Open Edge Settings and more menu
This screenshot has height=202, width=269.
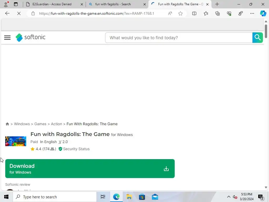click(252, 13)
